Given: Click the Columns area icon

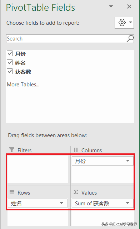Looking at the screenshot, I should [x=76, y=150].
